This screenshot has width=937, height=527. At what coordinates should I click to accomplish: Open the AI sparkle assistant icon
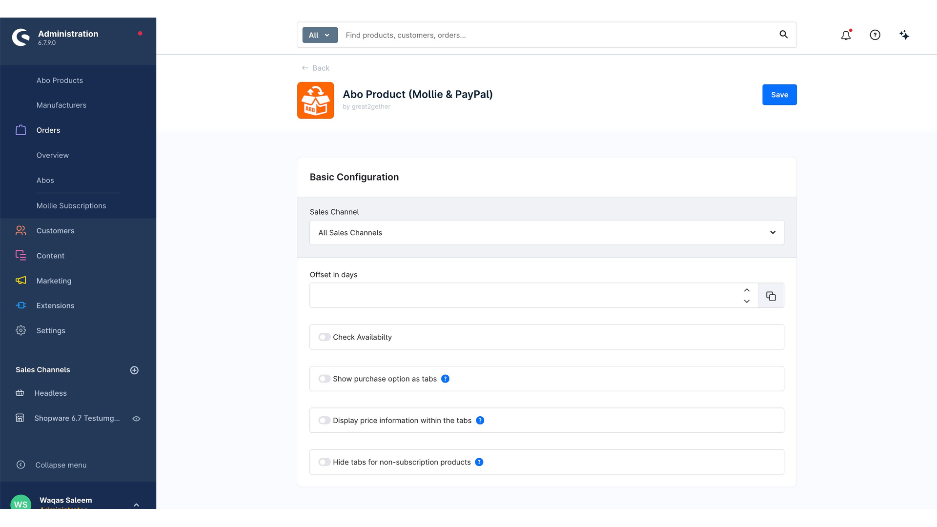tap(904, 35)
